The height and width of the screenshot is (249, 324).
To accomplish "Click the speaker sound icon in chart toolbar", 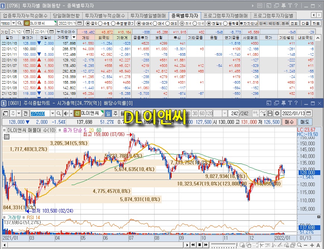I will [x=66, y=113].
